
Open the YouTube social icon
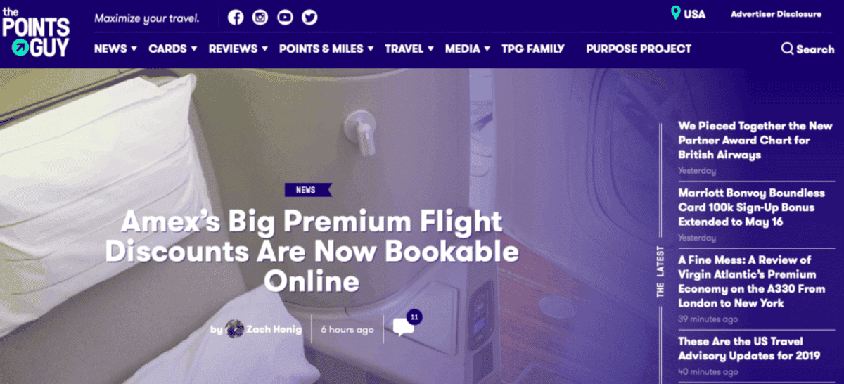pyautogui.click(x=285, y=18)
